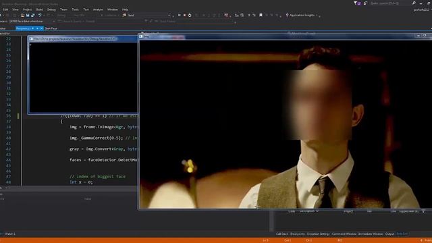The image size is (432, 243).
Task: Click the Stop Debugging red square icon
Action: click(184, 15)
